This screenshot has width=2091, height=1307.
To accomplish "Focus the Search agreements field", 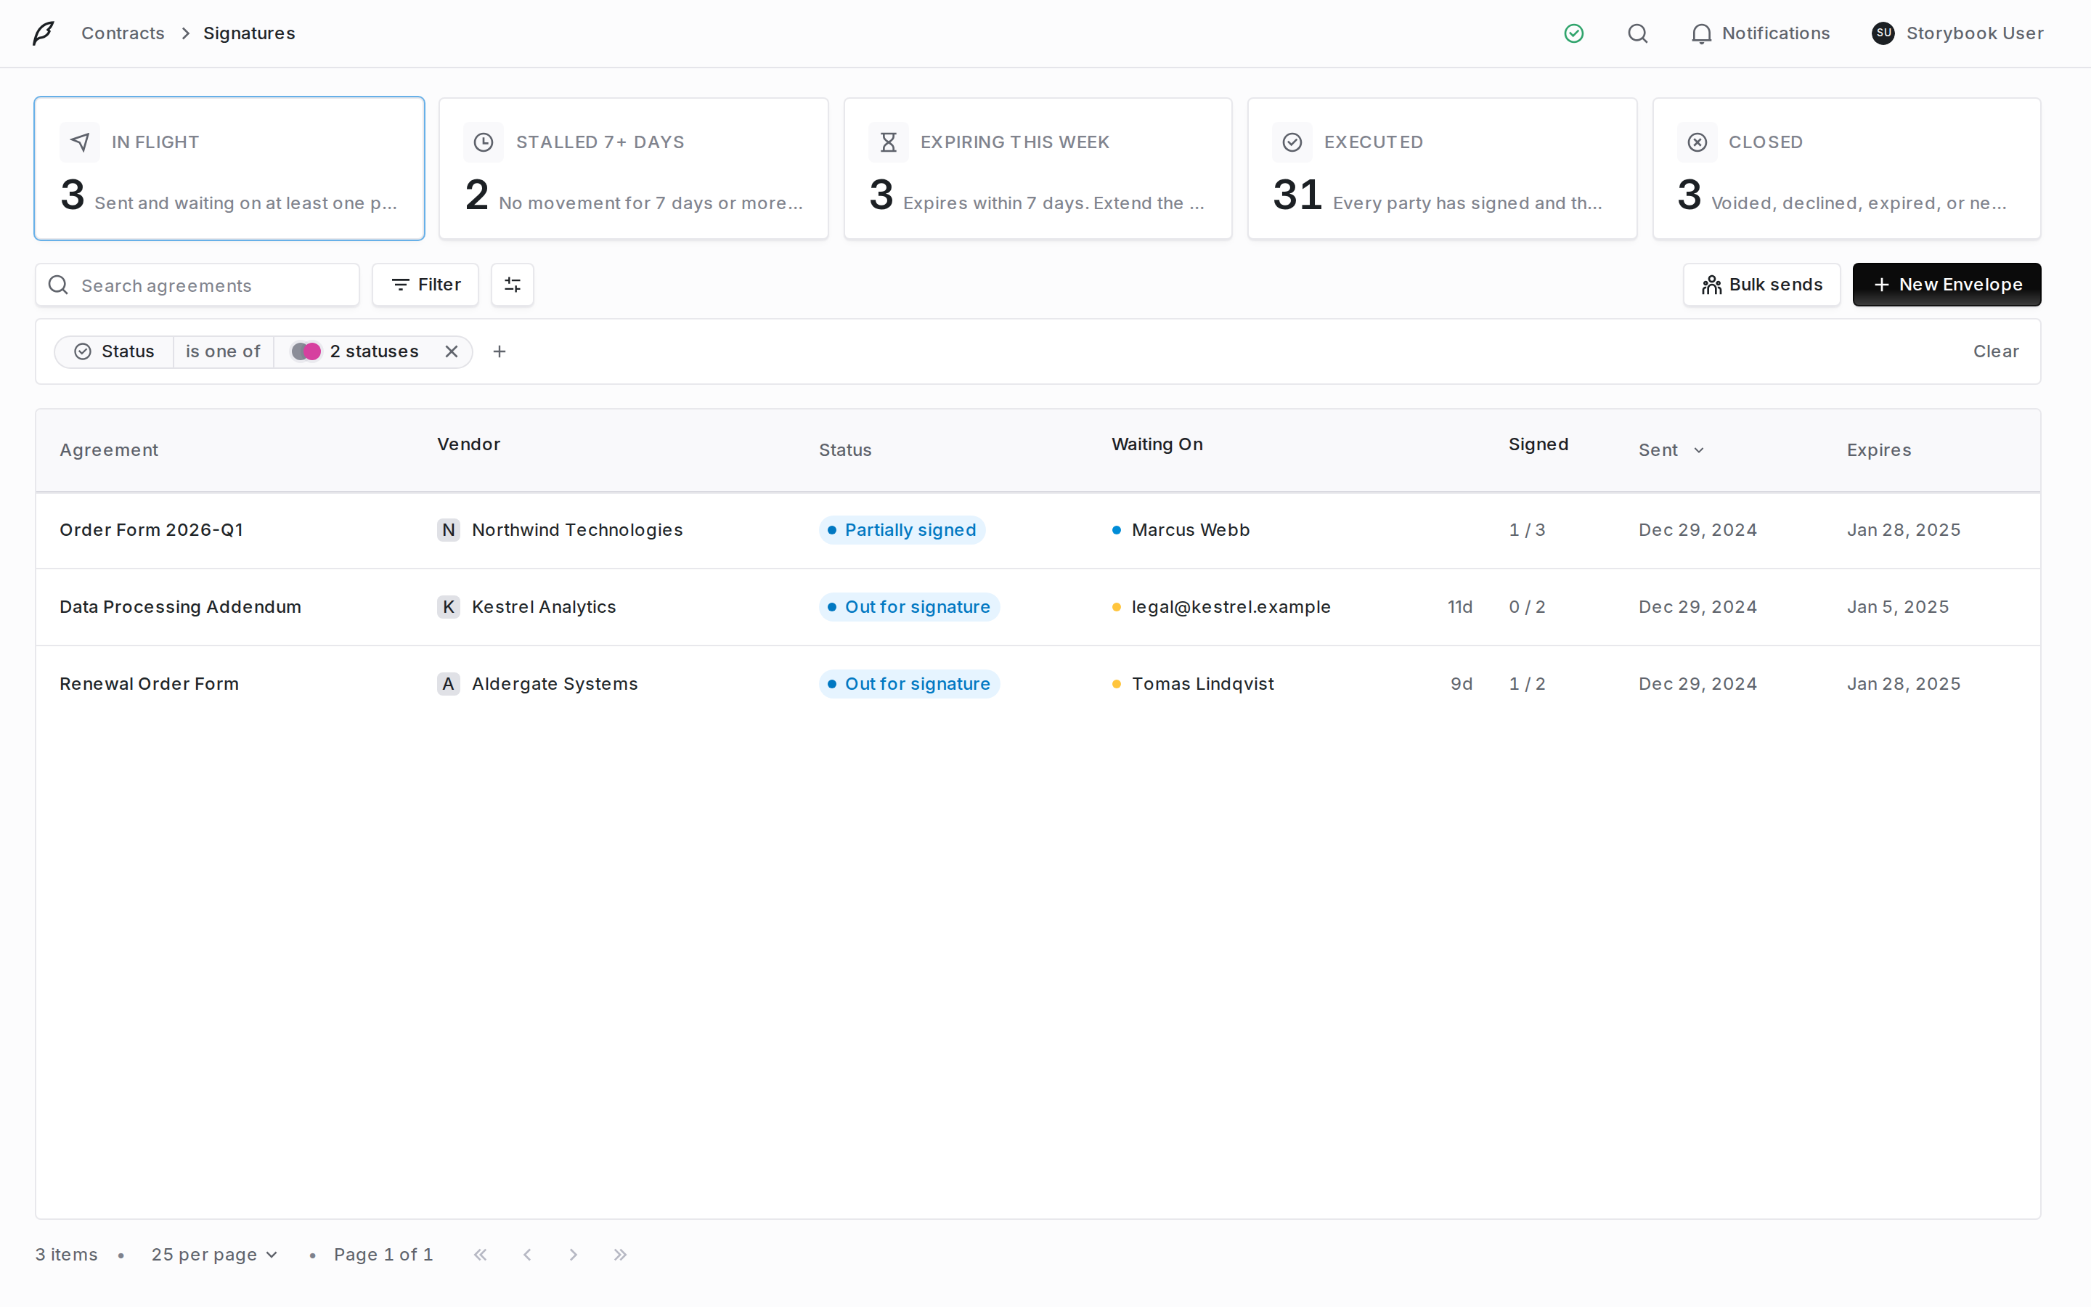I will pyautogui.click(x=197, y=285).
